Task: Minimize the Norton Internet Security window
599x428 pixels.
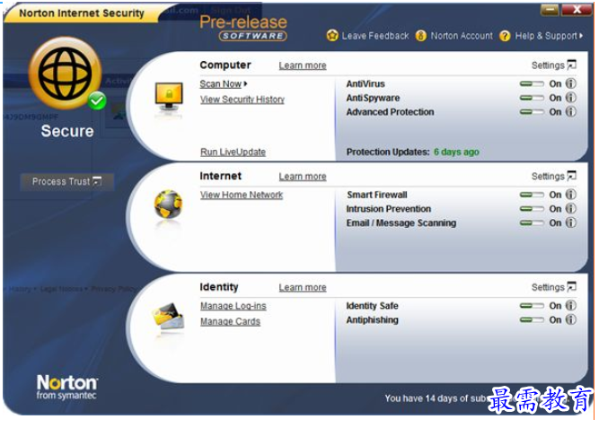Action: [550, 10]
